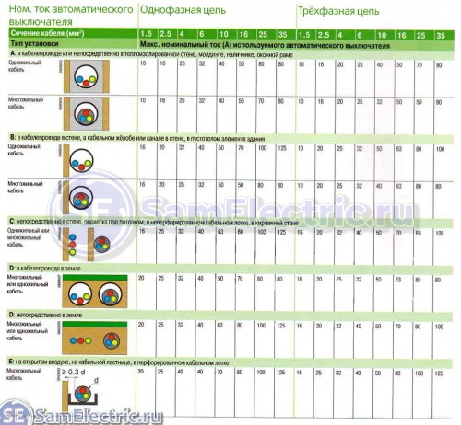
Task: Click the section E open air heading row
Action: tap(119, 362)
